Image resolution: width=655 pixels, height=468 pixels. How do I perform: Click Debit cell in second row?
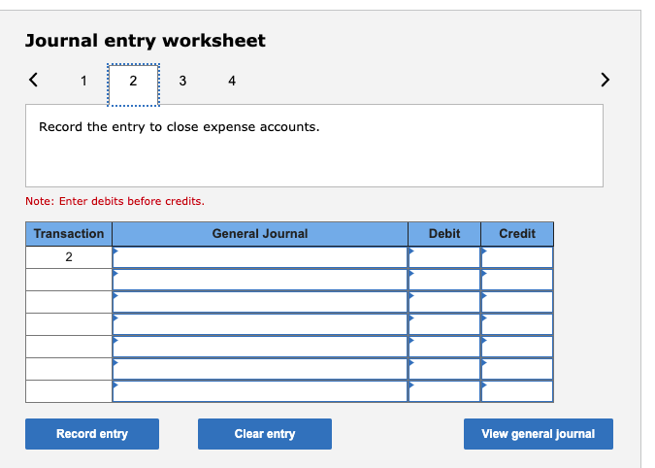[x=444, y=280]
